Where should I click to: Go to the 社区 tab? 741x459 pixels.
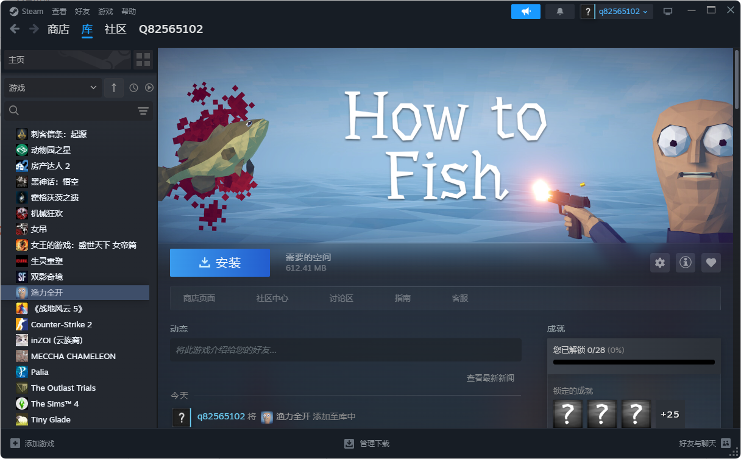pyautogui.click(x=116, y=29)
